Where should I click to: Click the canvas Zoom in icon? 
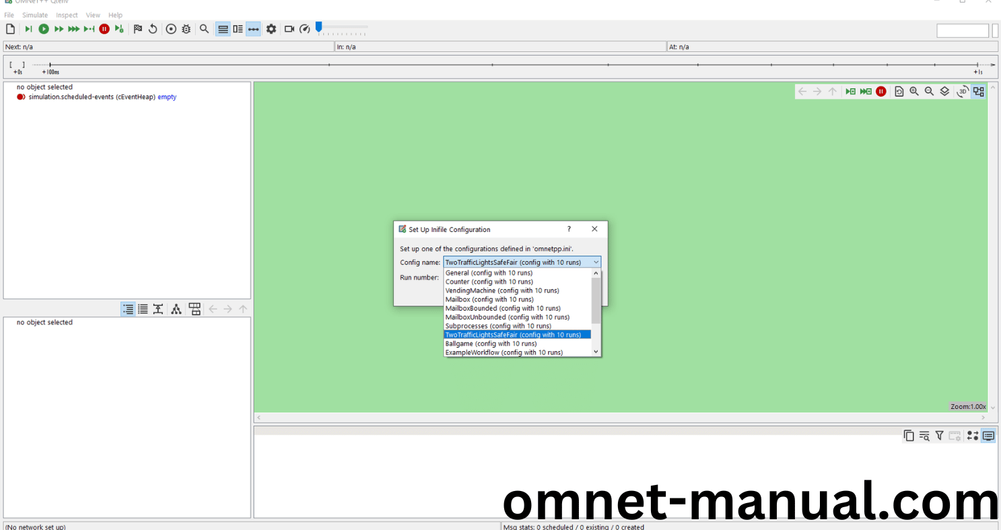[x=914, y=91]
